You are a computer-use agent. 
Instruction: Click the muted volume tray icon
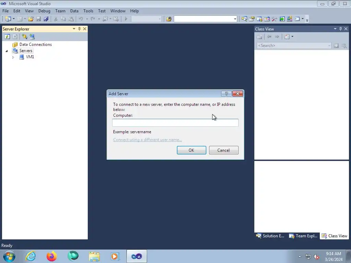[x=316, y=256]
